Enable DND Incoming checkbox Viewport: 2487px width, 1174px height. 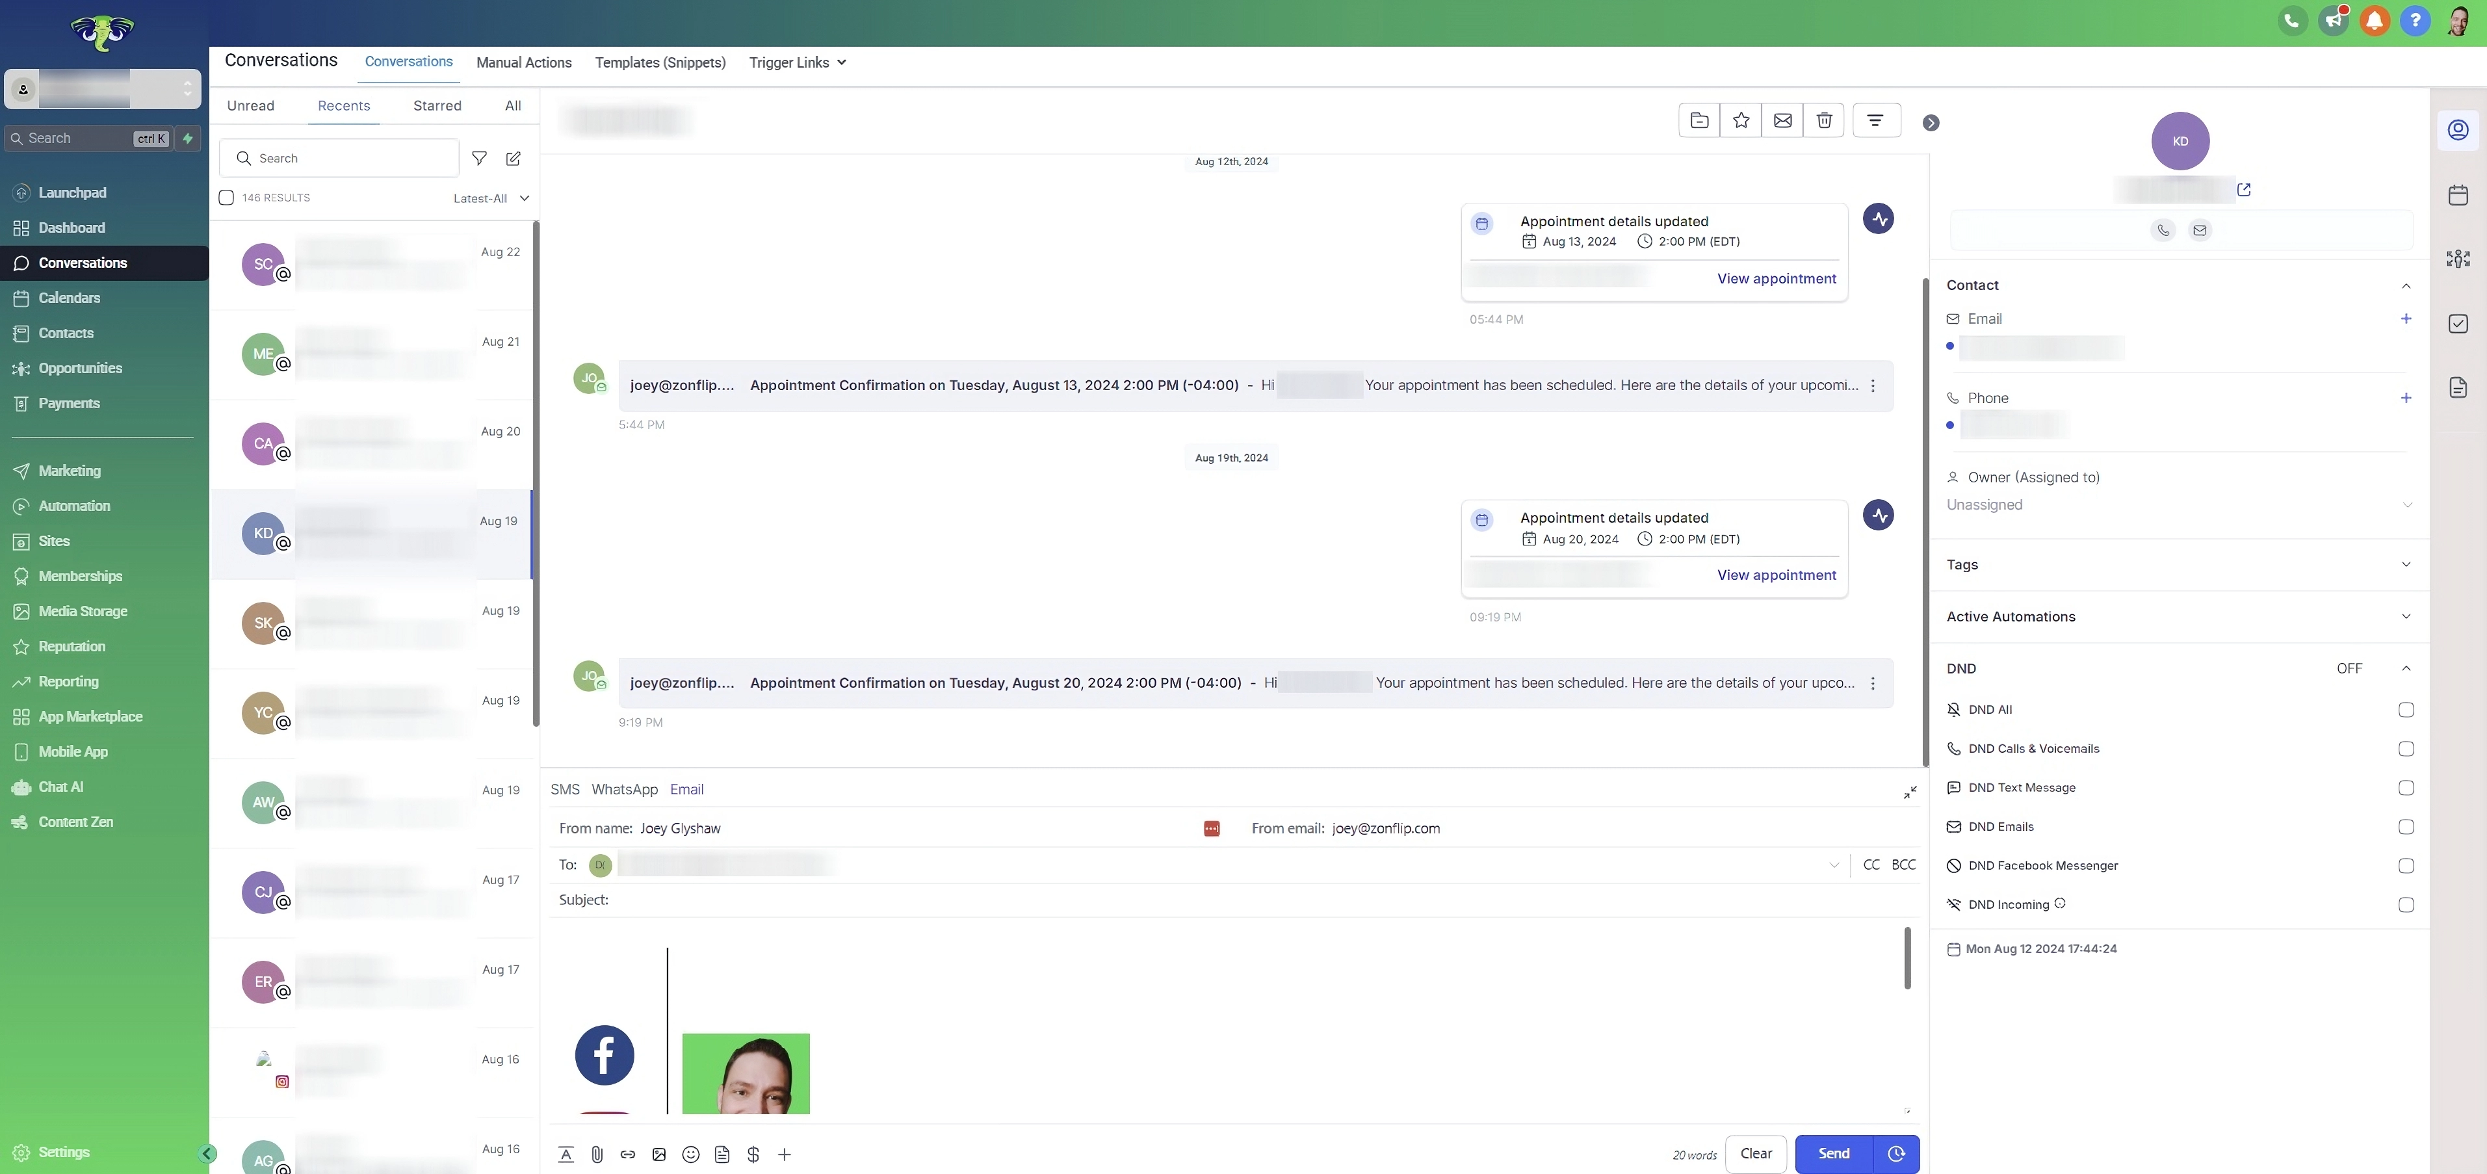pos(2406,905)
